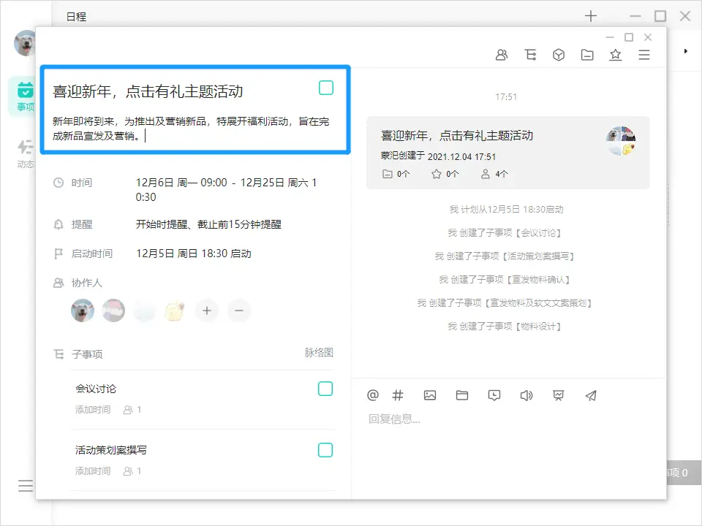Click the third collaborator cloud avatar
Viewport: 702px width, 526px height.
(x=145, y=310)
